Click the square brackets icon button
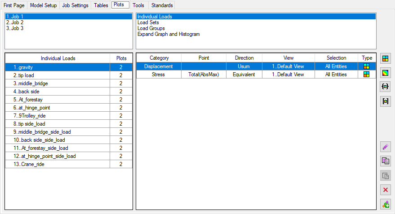This screenshot has width=395, height=214. 385,101
